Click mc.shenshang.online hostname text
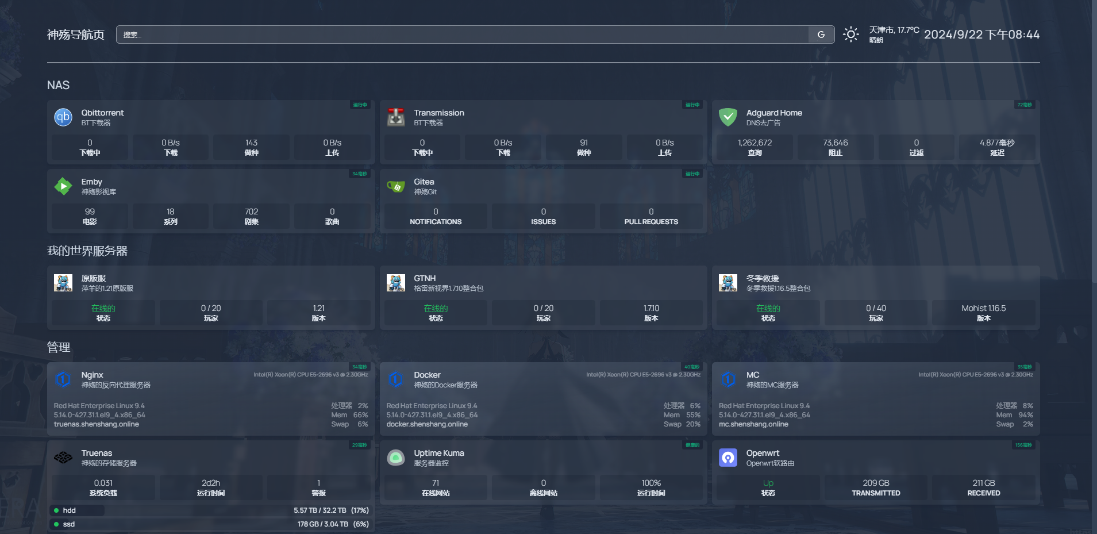The height and width of the screenshot is (534, 1097). pyautogui.click(x=753, y=424)
